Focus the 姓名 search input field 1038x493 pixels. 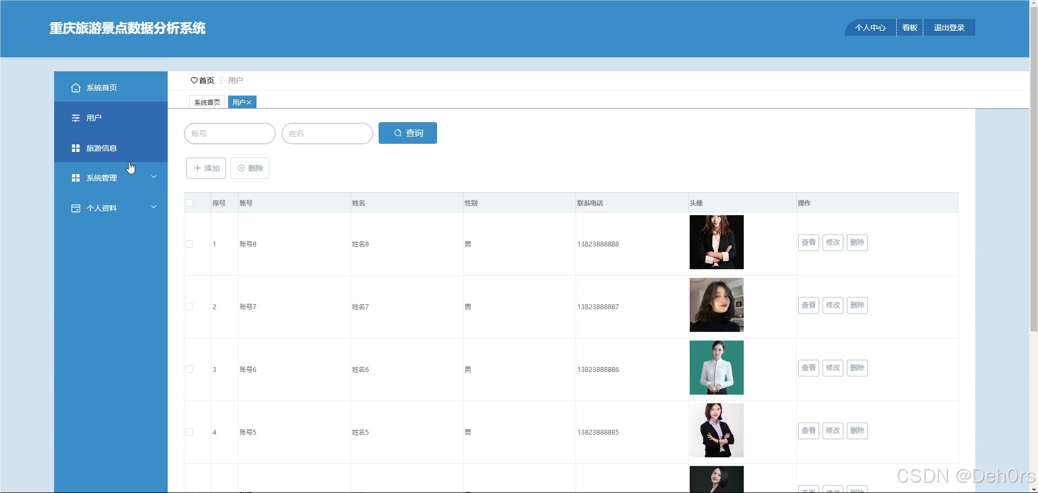coord(327,134)
